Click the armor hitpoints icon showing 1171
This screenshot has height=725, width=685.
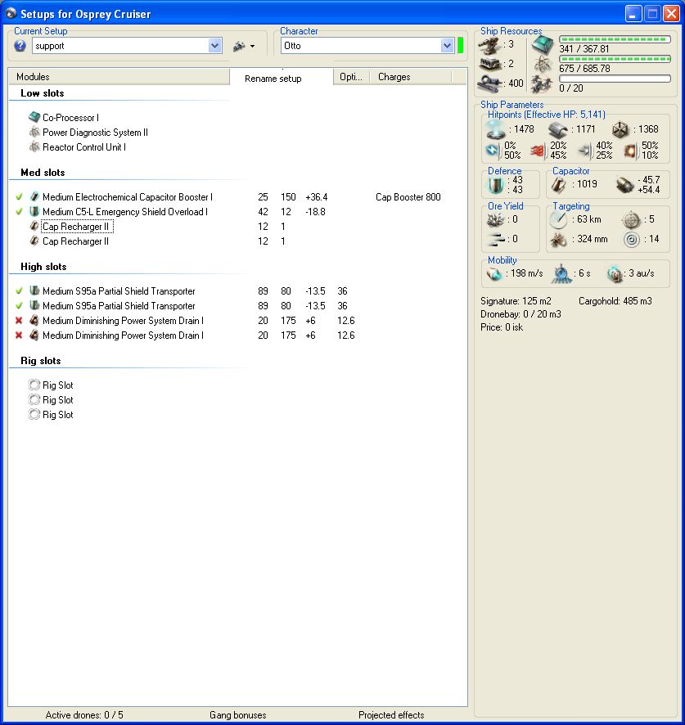(558, 130)
